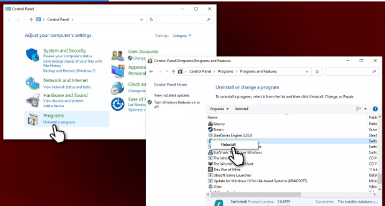The image size is (385, 206).
Task: Open the Ease of Access icon
Action: pos(117,104)
